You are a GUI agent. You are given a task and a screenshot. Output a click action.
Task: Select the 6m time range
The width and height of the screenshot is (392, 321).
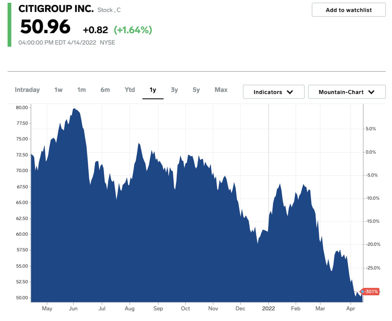point(105,90)
